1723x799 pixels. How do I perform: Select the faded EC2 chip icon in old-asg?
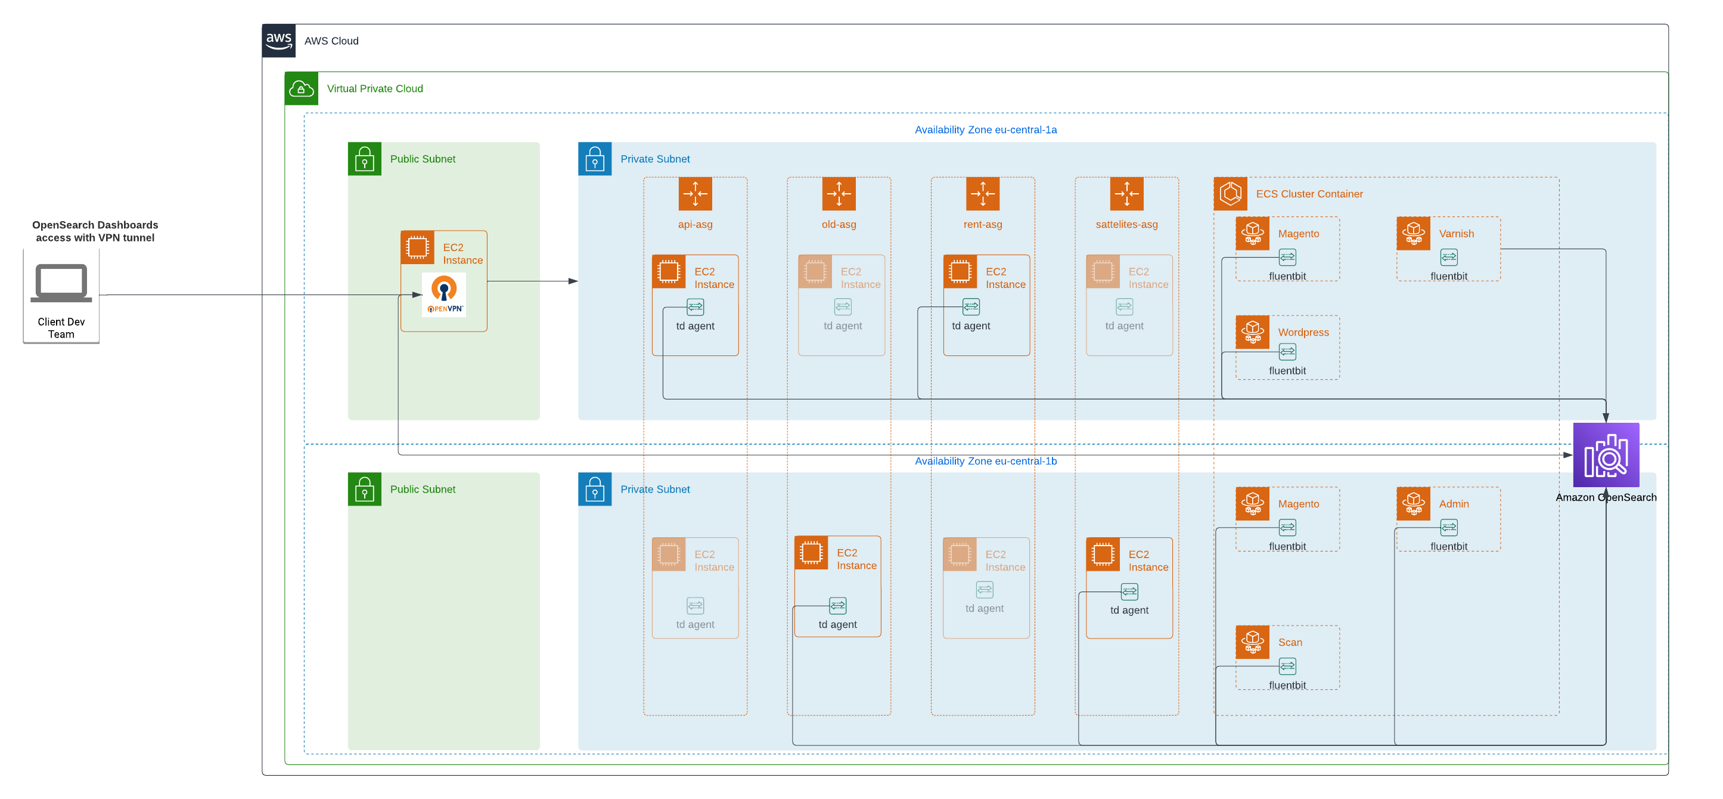pos(815,272)
